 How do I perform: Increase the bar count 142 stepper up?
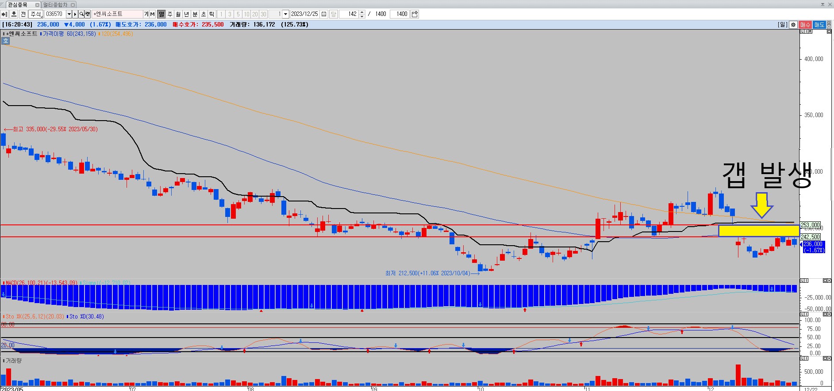coord(362,12)
